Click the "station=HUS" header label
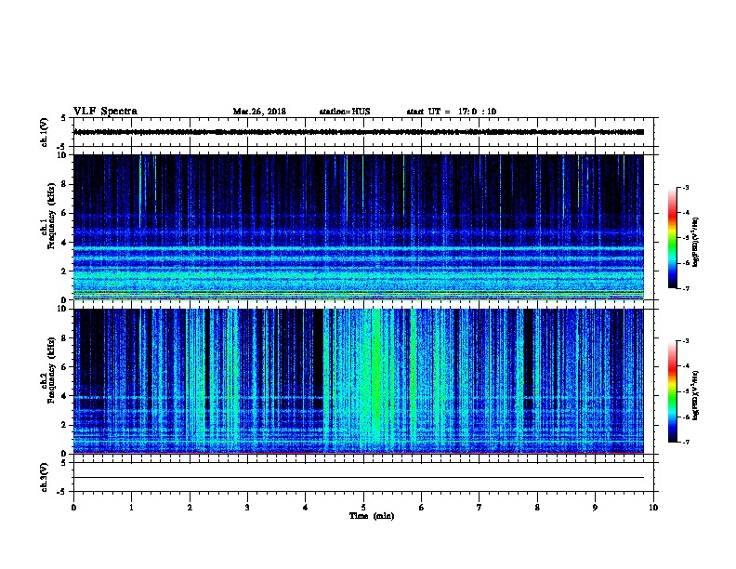The width and height of the screenshot is (736, 569). (345, 112)
